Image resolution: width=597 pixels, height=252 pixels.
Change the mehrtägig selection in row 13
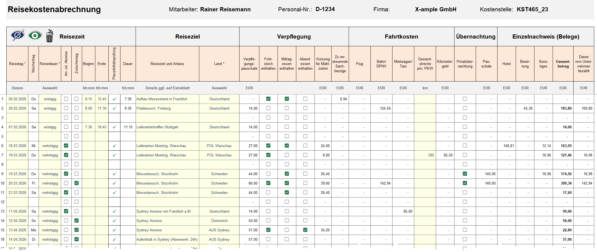point(50,211)
